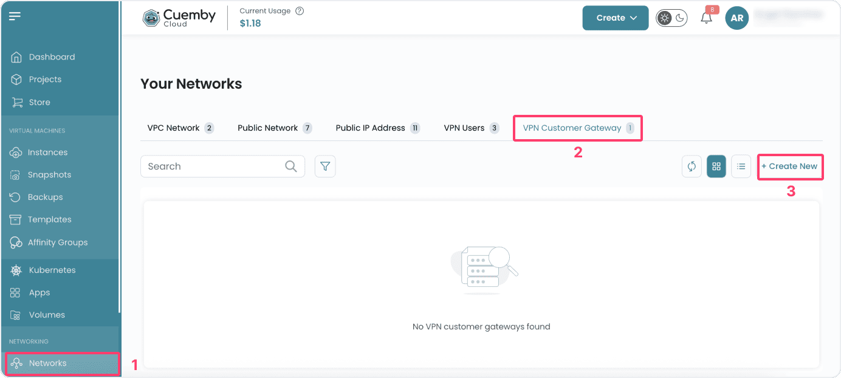Open the Create dropdown in the header
This screenshot has height=378, width=841.
(615, 18)
